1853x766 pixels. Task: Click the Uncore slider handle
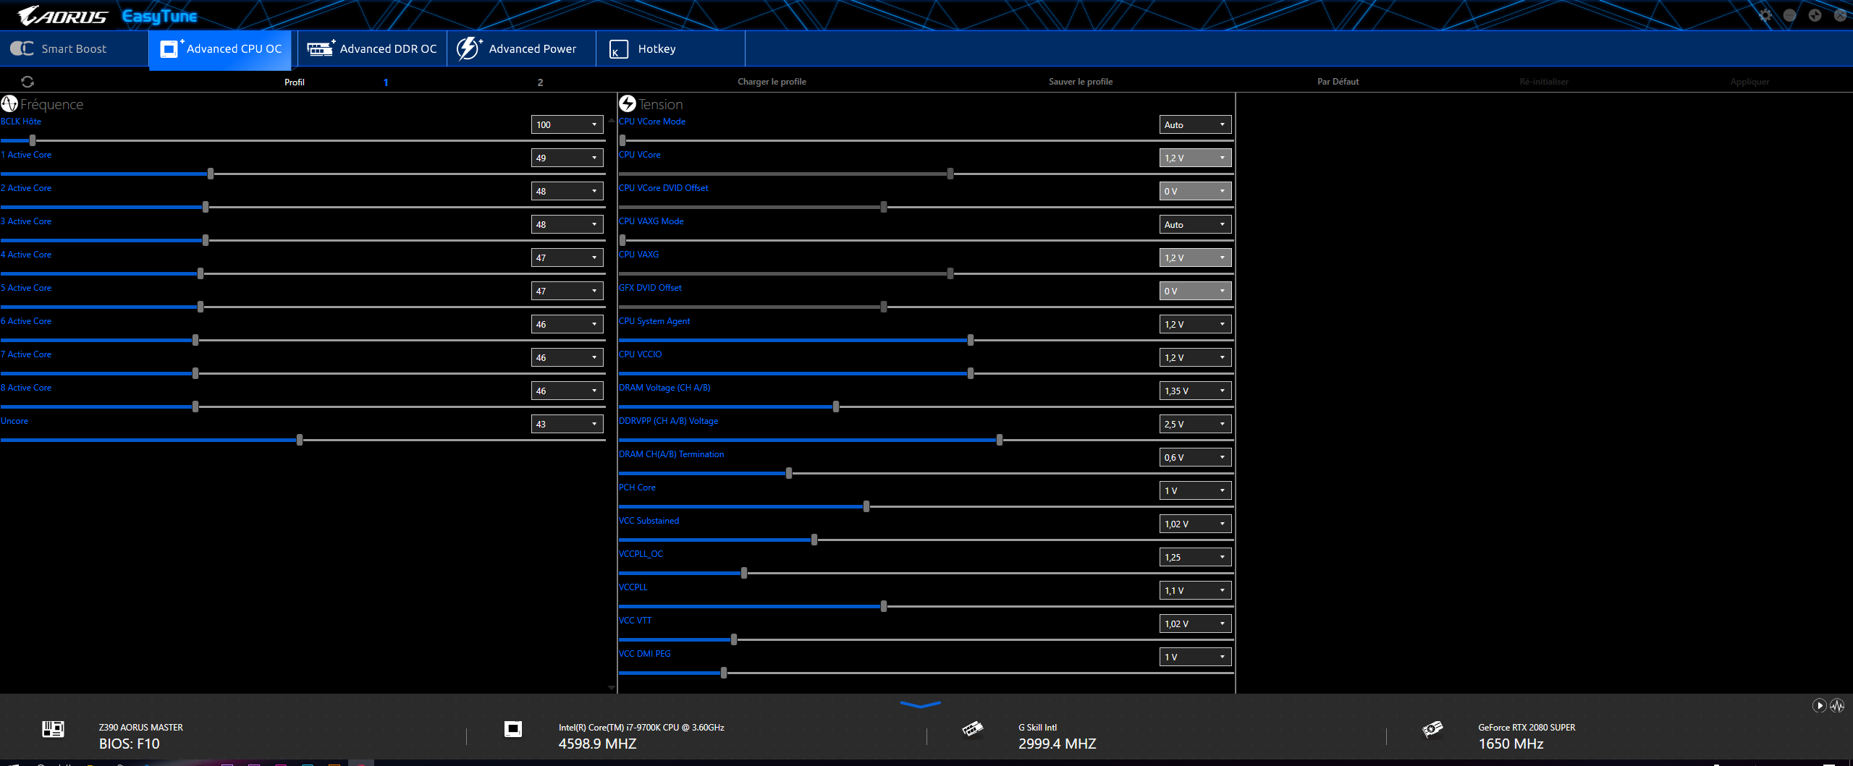(300, 440)
